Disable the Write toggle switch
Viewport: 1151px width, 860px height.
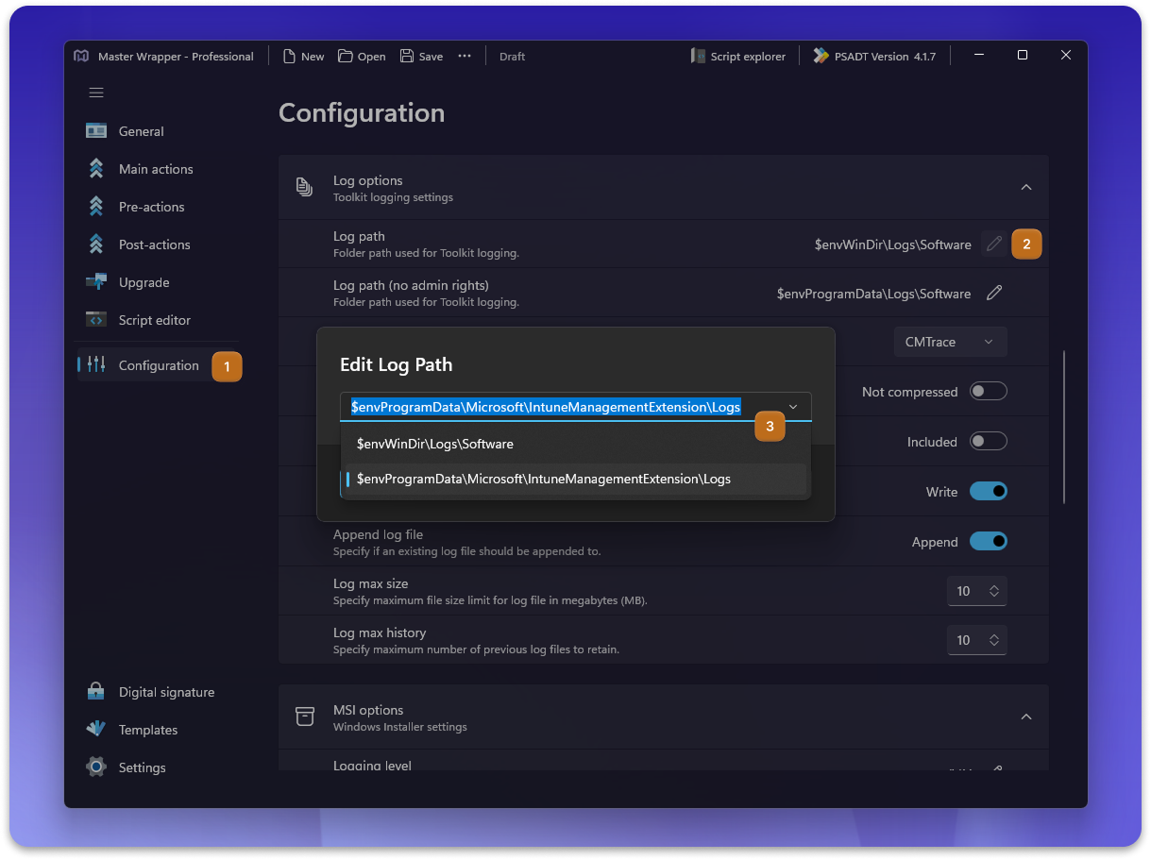[x=988, y=492]
